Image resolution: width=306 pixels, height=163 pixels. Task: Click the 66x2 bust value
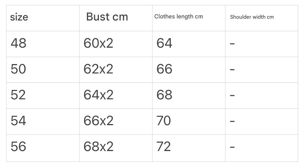pyautogui.click(x=98, y=121)
